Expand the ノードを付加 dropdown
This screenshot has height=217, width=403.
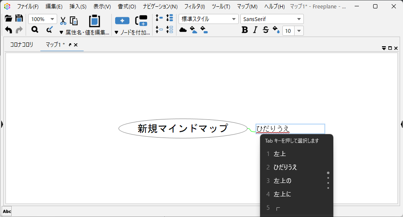point(132,32)
